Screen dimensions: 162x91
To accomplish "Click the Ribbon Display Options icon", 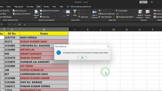I will pyautogui.click(x=152, y=2).
